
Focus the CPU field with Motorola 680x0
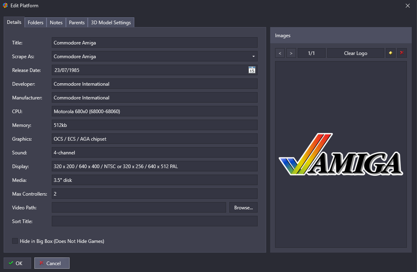[x=155, y=111]
